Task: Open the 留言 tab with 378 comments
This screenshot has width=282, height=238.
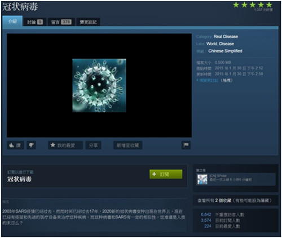Action: [x=61, y=22]
